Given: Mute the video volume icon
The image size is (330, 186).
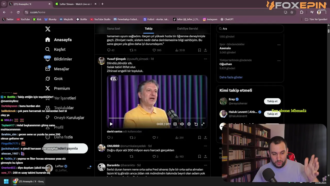Looking at the screenshot, I should pyautogui.click(x=182, y=124).
